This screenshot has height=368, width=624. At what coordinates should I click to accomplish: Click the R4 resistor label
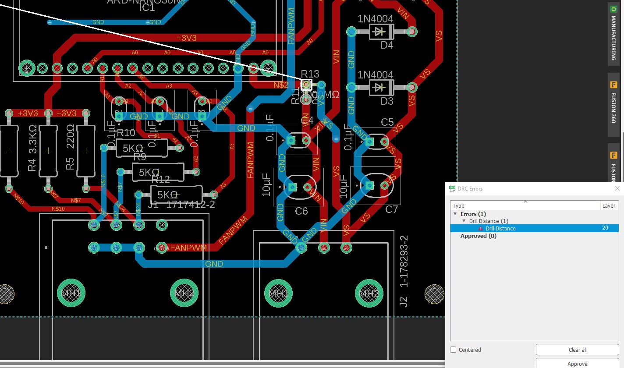tap(32, 165)
